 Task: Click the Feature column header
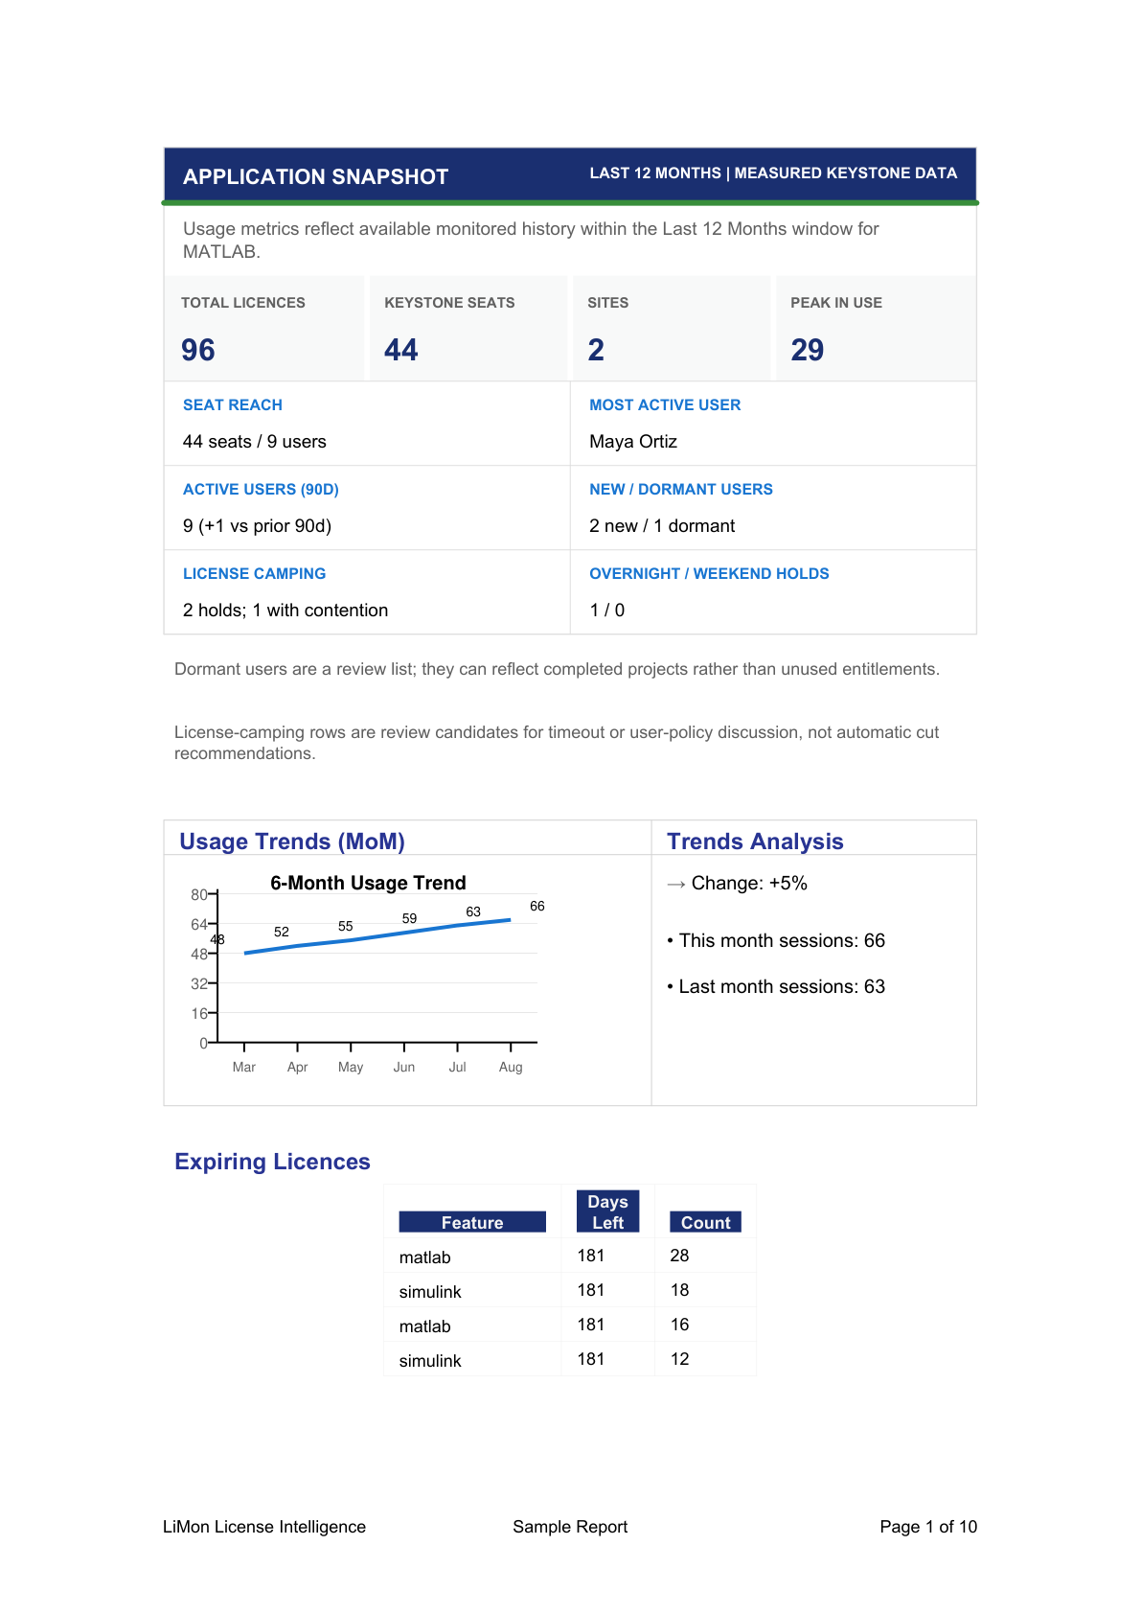coord(472,1222)
